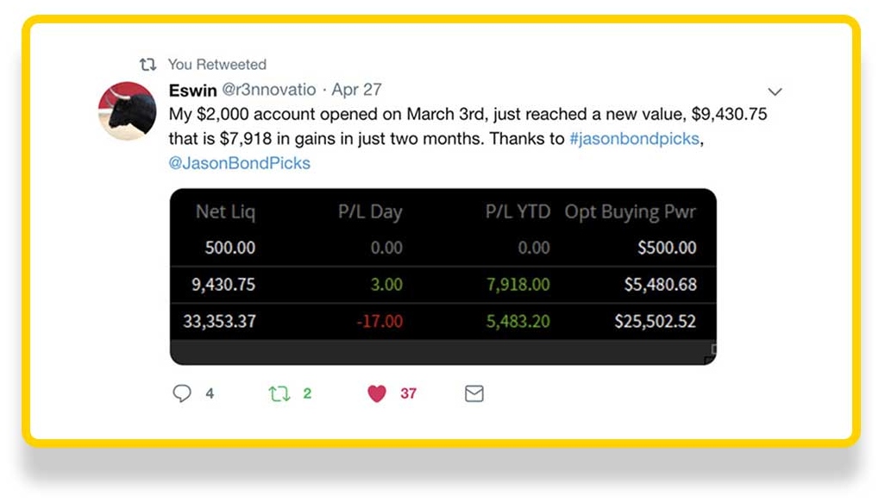Click the You Retweeted label

217,65
